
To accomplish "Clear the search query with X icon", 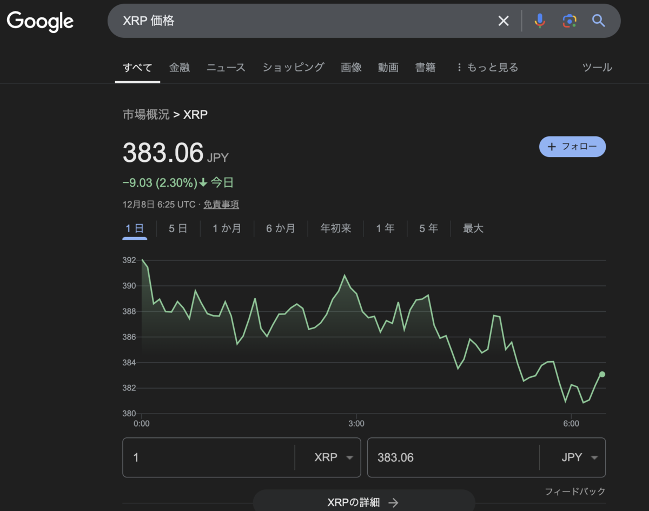I will (x=504, y=21).
